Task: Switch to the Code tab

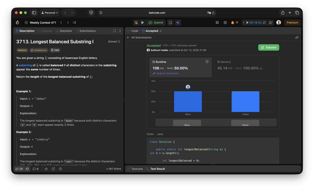Action: 133,31
